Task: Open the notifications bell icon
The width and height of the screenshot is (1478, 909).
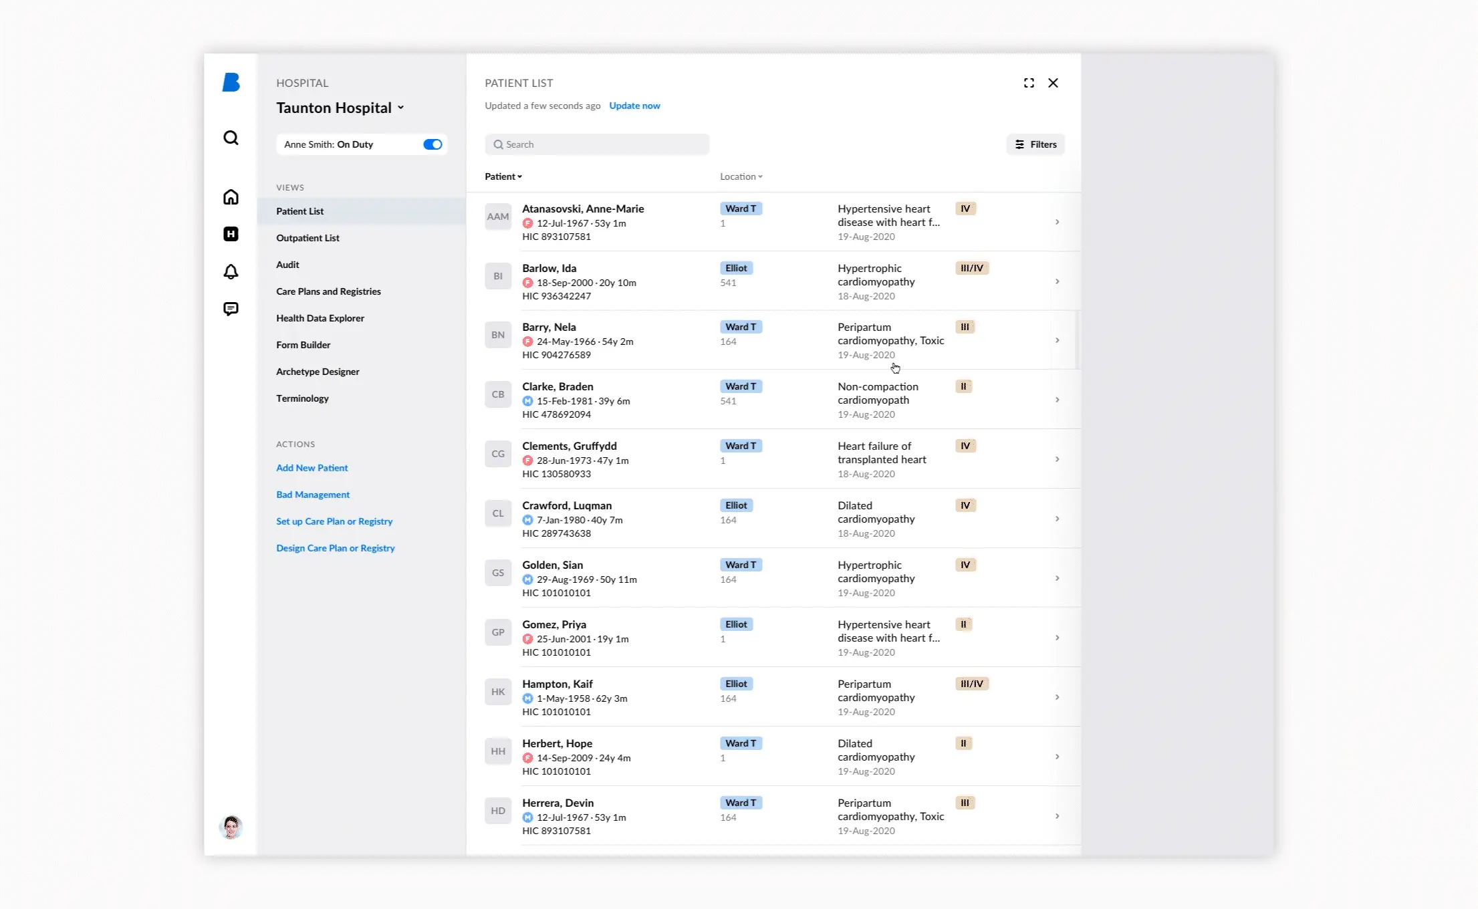Action: point(231,271)
